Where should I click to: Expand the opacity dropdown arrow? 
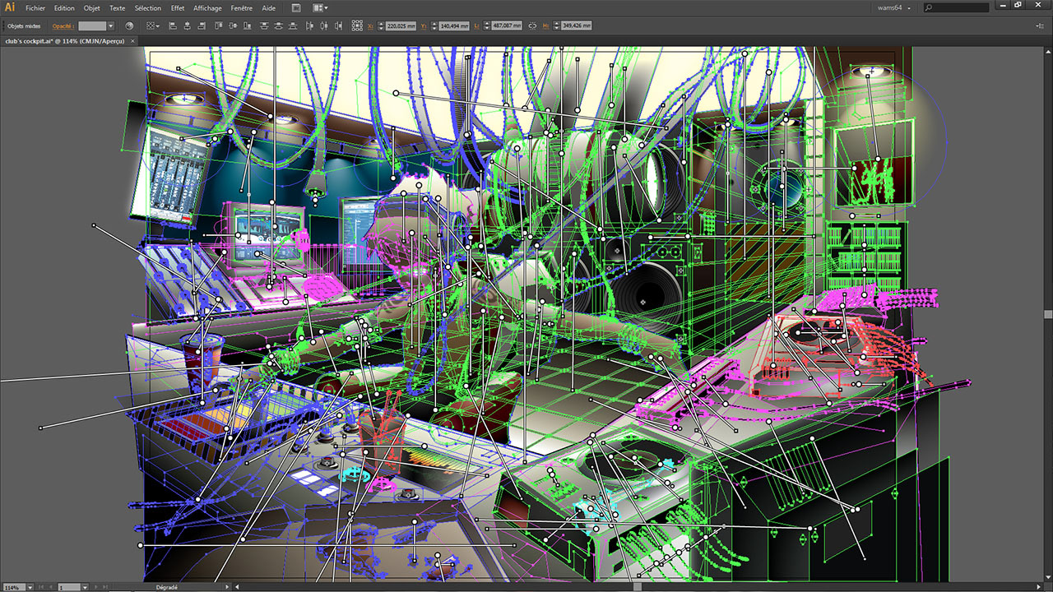click(110, 26)
